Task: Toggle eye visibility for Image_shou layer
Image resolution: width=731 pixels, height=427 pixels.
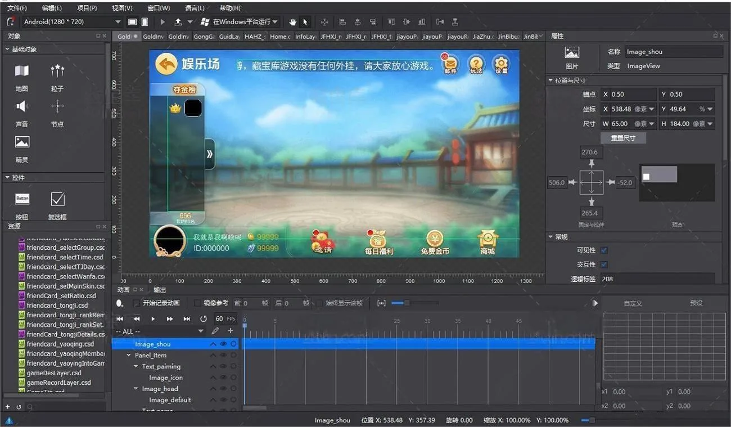Action: point(223,344)
